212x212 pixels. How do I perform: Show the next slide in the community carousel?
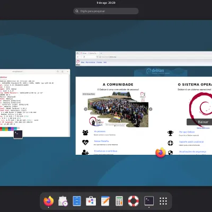(151, 109)
